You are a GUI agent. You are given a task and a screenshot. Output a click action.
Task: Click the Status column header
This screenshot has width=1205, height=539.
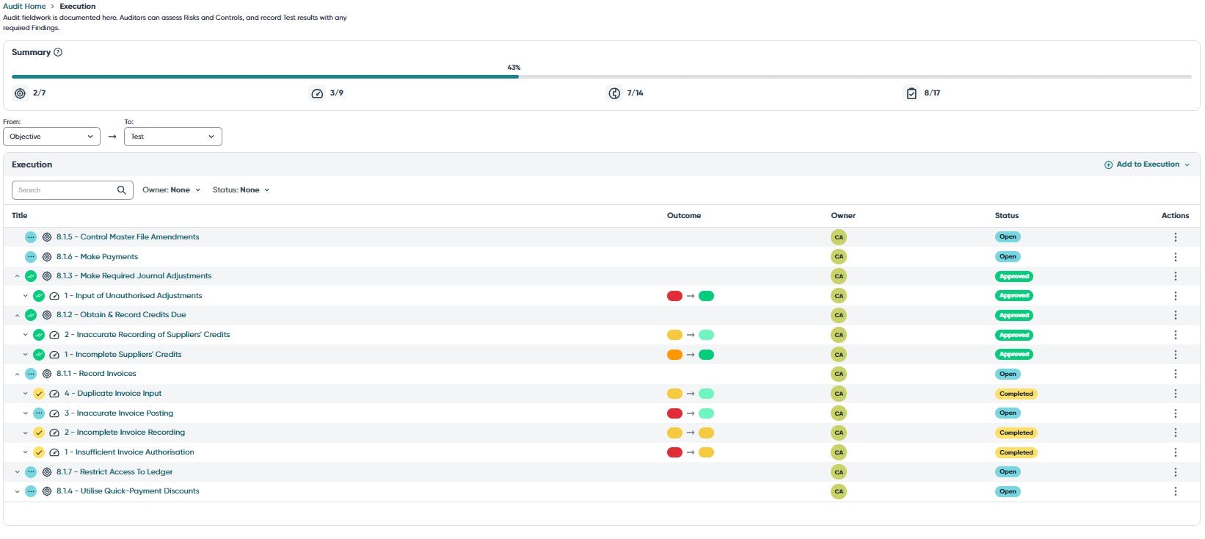tap(1007, 216)
